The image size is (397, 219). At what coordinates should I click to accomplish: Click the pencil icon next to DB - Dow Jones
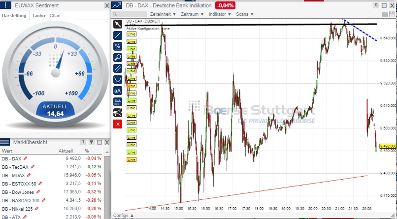[x=38, y=192]
